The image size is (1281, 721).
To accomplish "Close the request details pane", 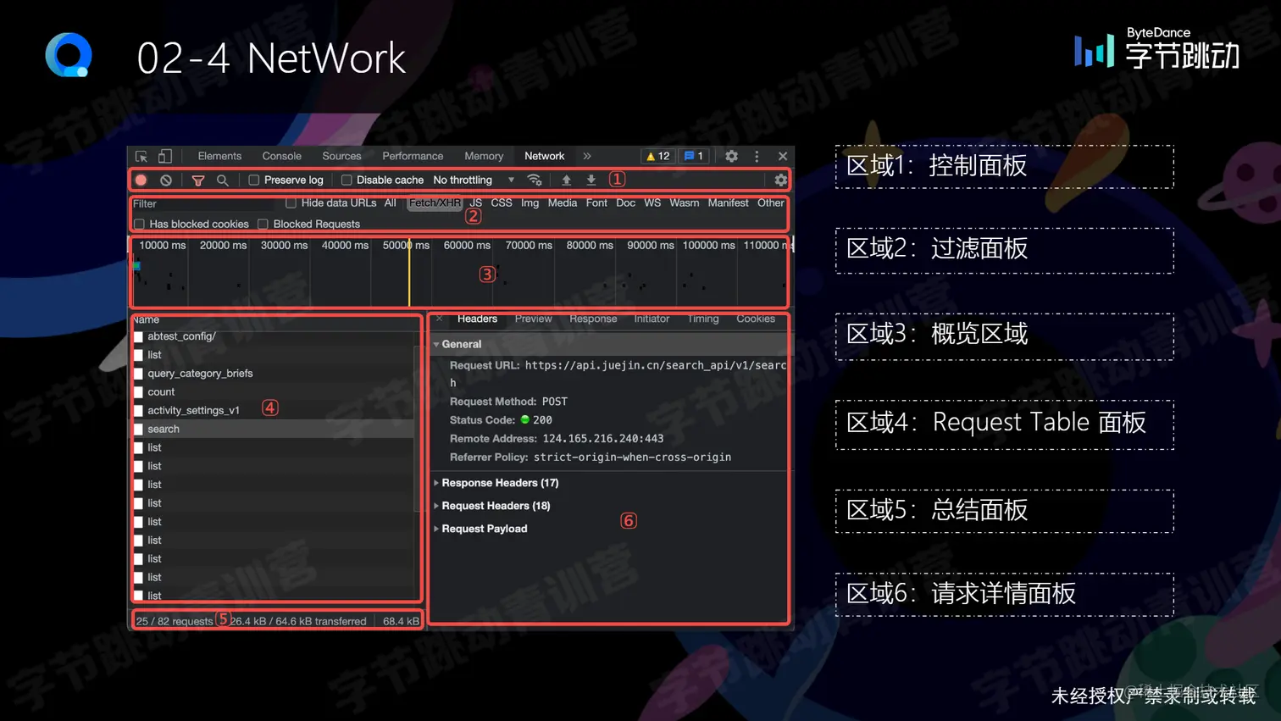I will 439,319.
